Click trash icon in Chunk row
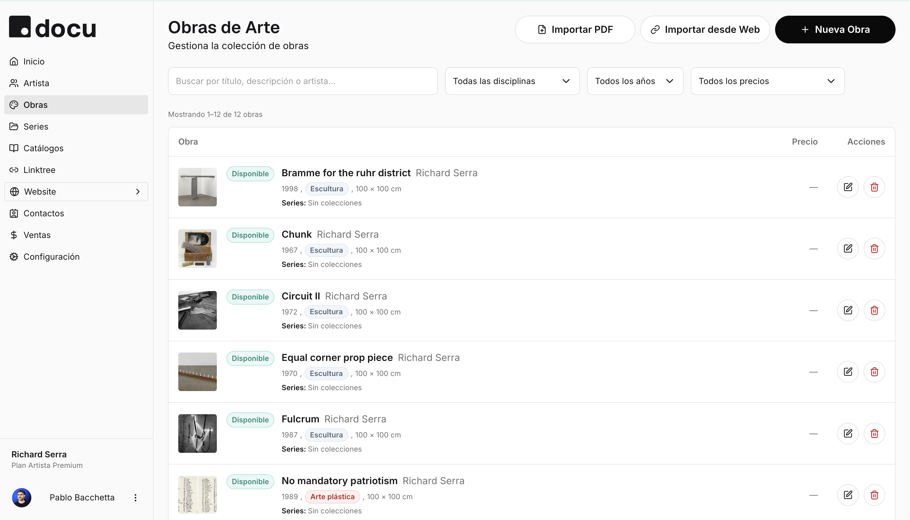 874,249
